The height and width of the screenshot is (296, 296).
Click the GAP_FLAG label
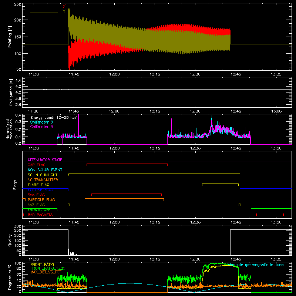click(37, 165)
